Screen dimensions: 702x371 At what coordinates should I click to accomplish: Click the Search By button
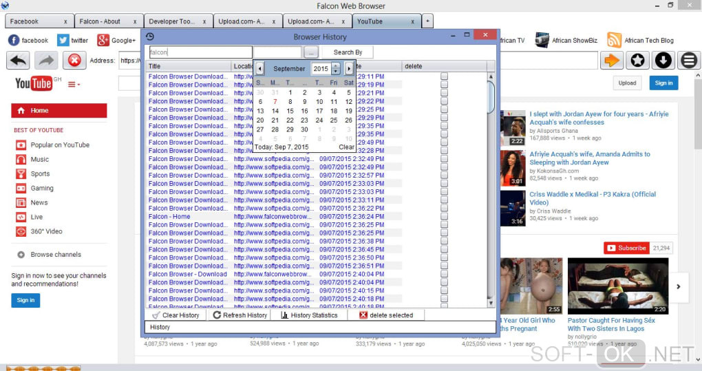tap(348, 52)
